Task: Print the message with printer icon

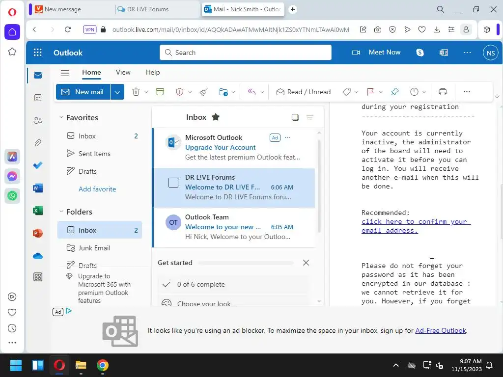Action: click(443, 92)
